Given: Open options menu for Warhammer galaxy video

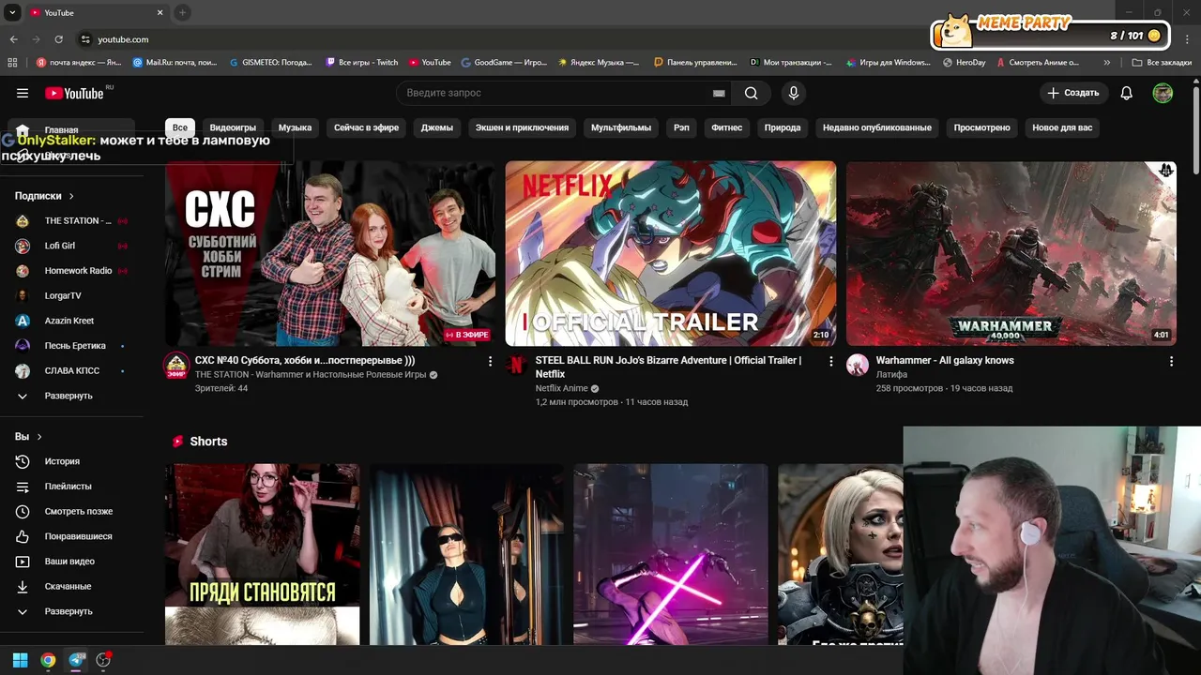Looking at the screenshot, I should click(1171, 361).
